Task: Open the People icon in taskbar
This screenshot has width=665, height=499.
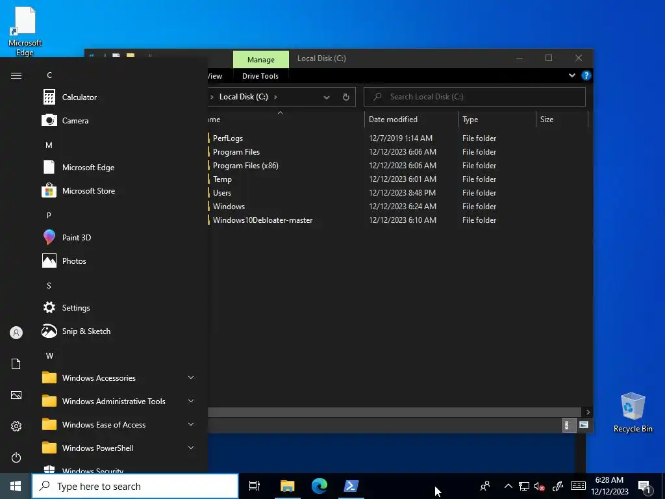Action: [485, 486]
